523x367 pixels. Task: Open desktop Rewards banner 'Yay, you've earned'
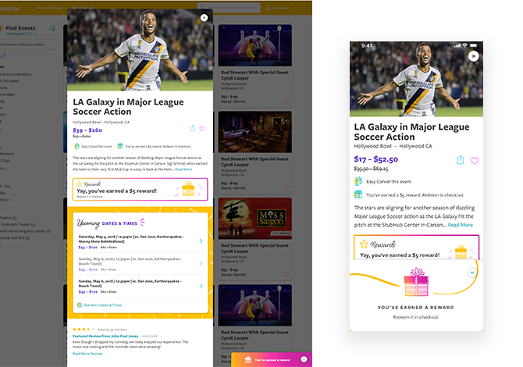140,190
